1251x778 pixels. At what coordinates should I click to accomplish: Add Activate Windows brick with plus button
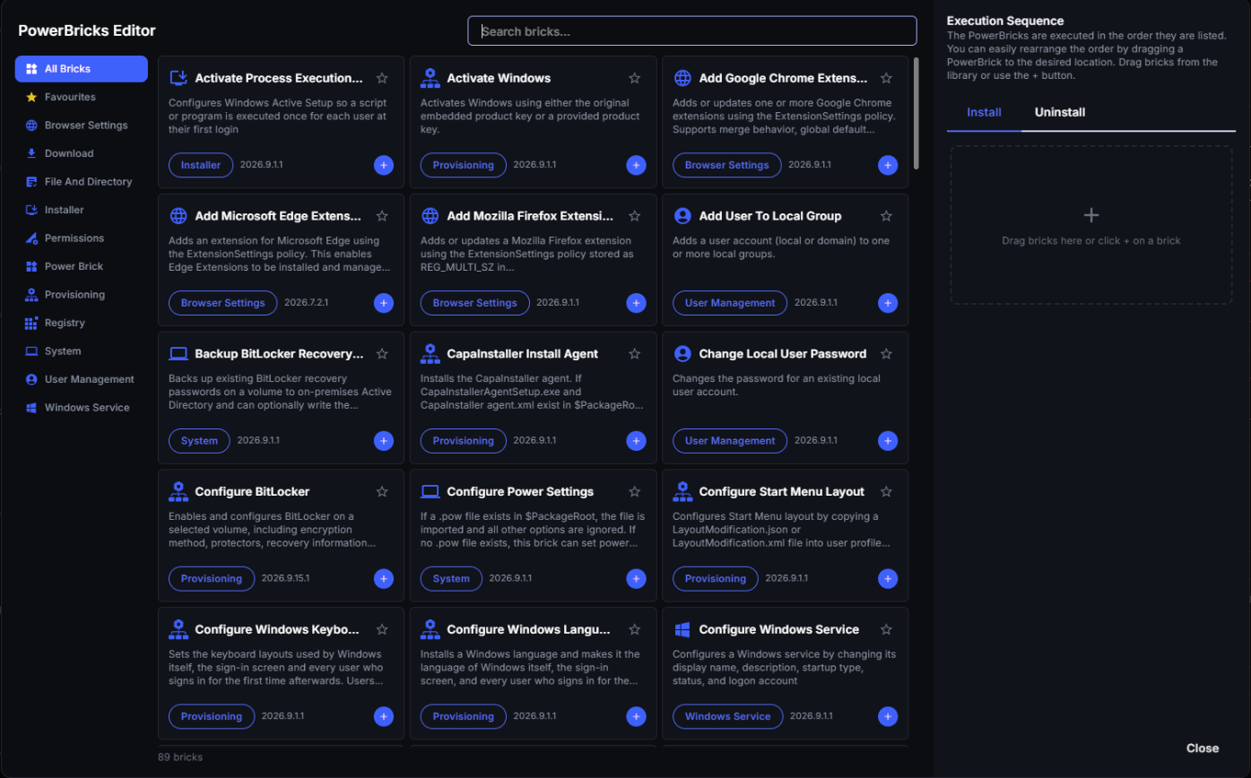tap(636, 165)
